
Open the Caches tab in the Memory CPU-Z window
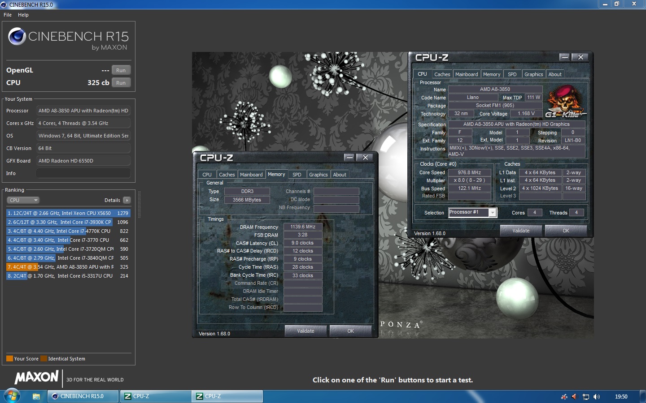(x=227, y=175)
